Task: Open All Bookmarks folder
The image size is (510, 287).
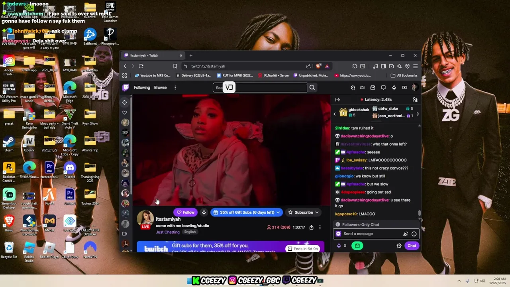Action: [404, 75]
